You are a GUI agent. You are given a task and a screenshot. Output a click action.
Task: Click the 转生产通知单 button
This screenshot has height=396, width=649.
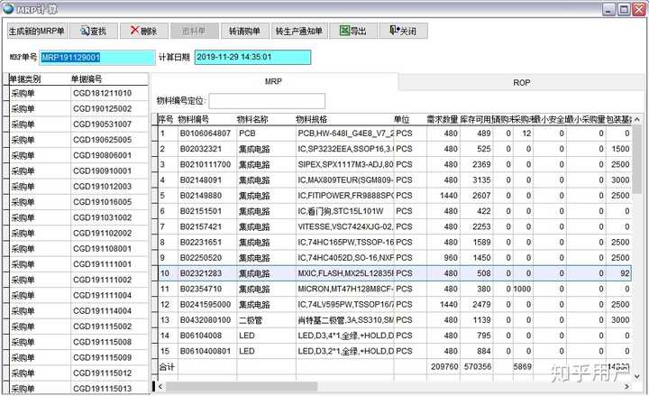point(299,31)
